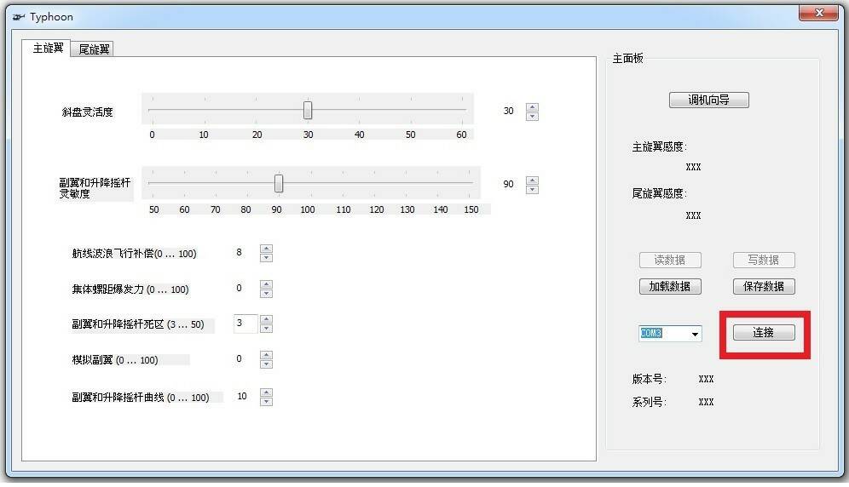
Task: Decrease 副翼和升降摇杆曲线 with down arrow
Action: (x=266, y=402)
